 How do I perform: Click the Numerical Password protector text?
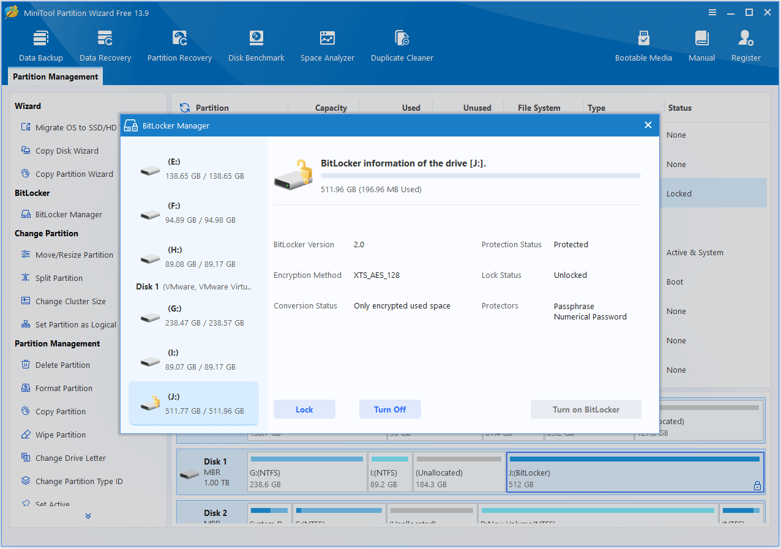(590, 316)
